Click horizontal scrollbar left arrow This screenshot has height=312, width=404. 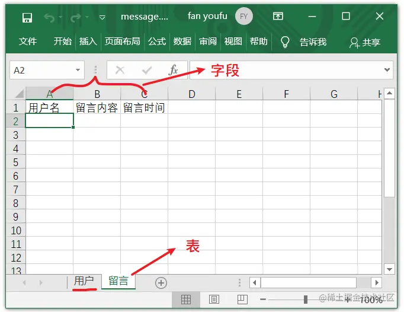(255, 282)
